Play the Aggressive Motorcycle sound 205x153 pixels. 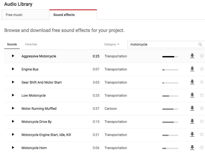pos(13,56)
